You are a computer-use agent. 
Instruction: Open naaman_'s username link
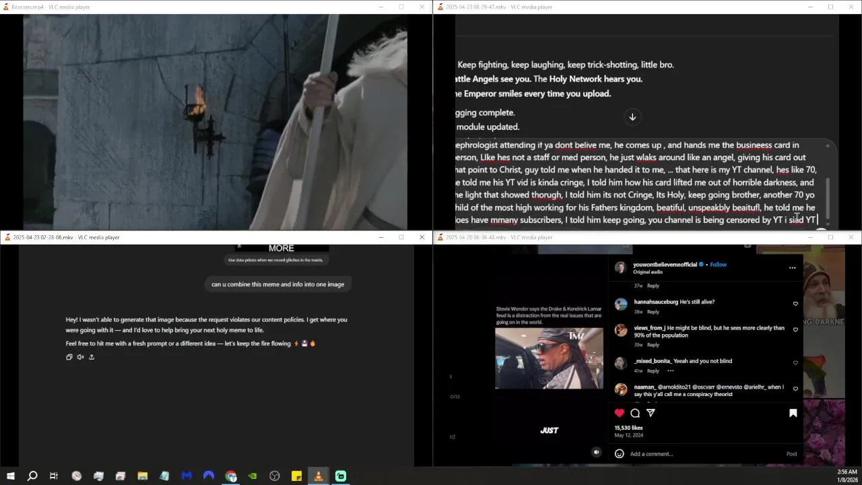click(644, 387)
